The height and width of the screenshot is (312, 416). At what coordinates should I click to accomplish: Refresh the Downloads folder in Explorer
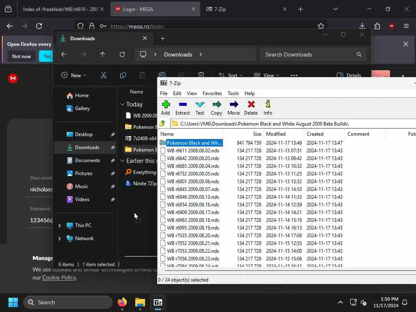(122, 54)
